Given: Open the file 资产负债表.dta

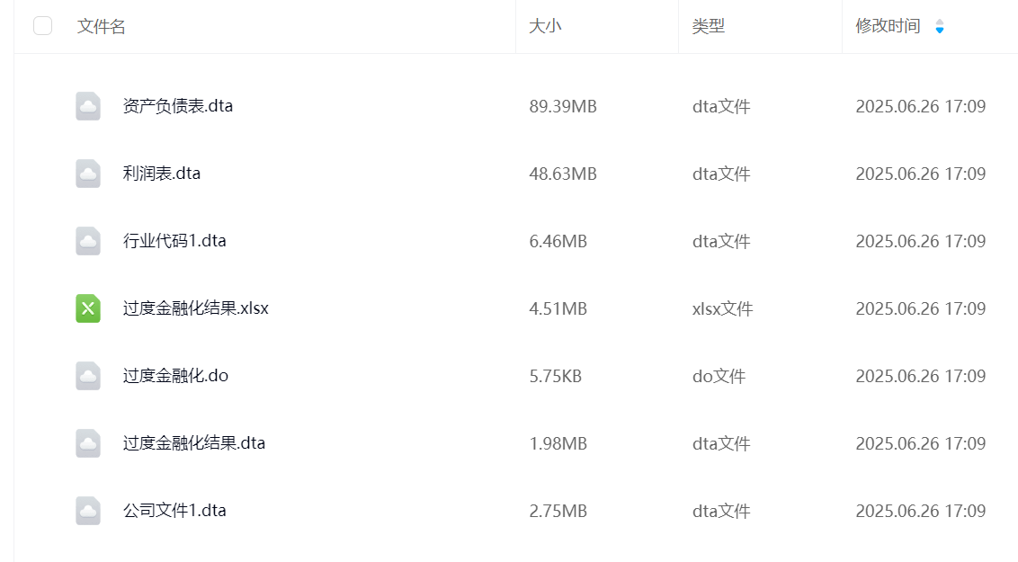Looking at the screenshot, I should pos(178,106).
